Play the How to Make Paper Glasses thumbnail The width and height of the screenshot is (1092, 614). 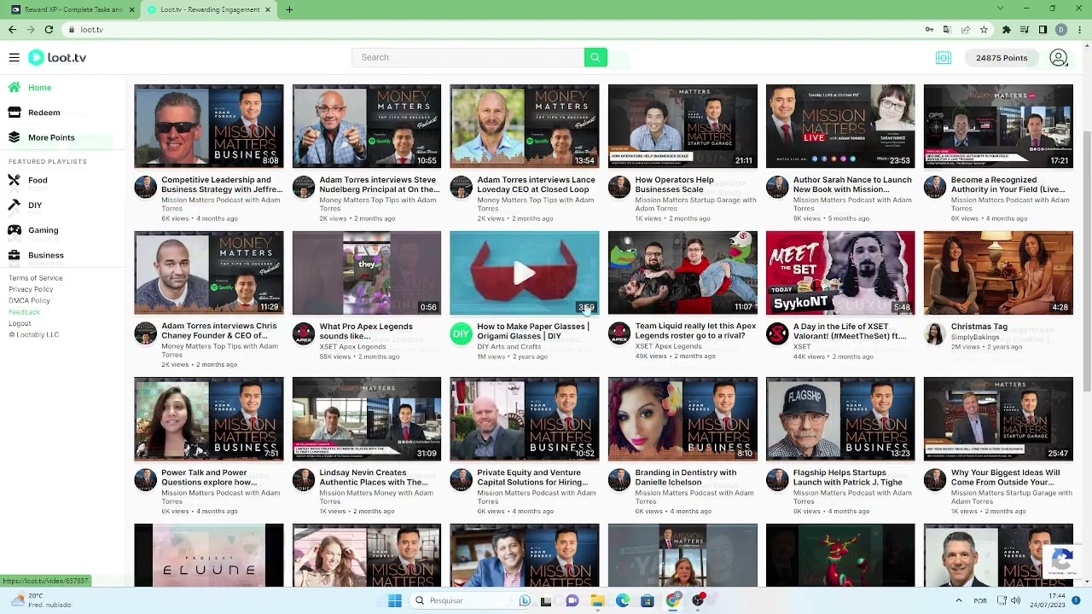(x=524, y=273)
